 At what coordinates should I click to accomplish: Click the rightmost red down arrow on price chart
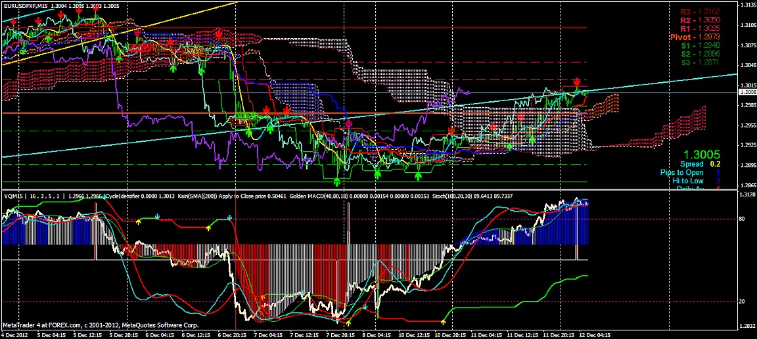[577, 81]
